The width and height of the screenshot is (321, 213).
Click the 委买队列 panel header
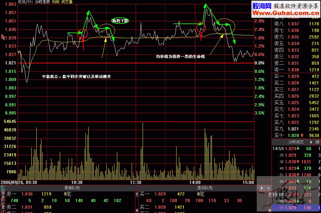coord(205,188)
